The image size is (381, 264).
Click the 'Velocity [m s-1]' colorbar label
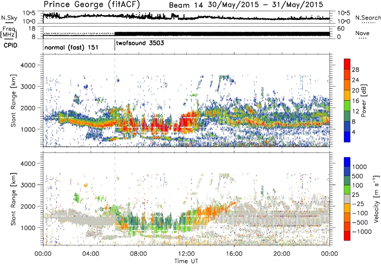(x=376, y=199)
